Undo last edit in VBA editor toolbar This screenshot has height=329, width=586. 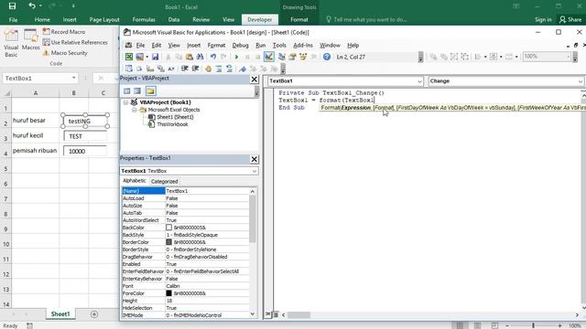point(213,57)
